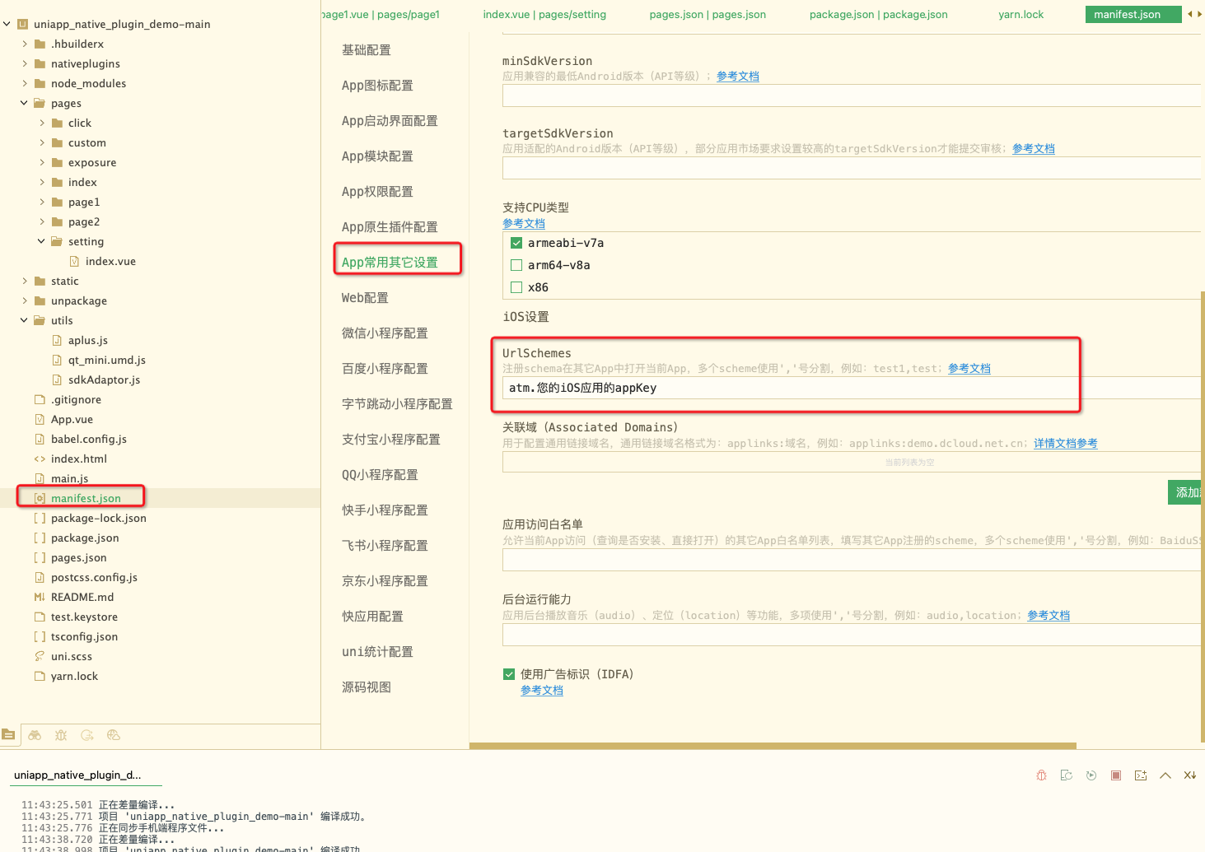Click the README.md markdown icon

click(40, 597)
